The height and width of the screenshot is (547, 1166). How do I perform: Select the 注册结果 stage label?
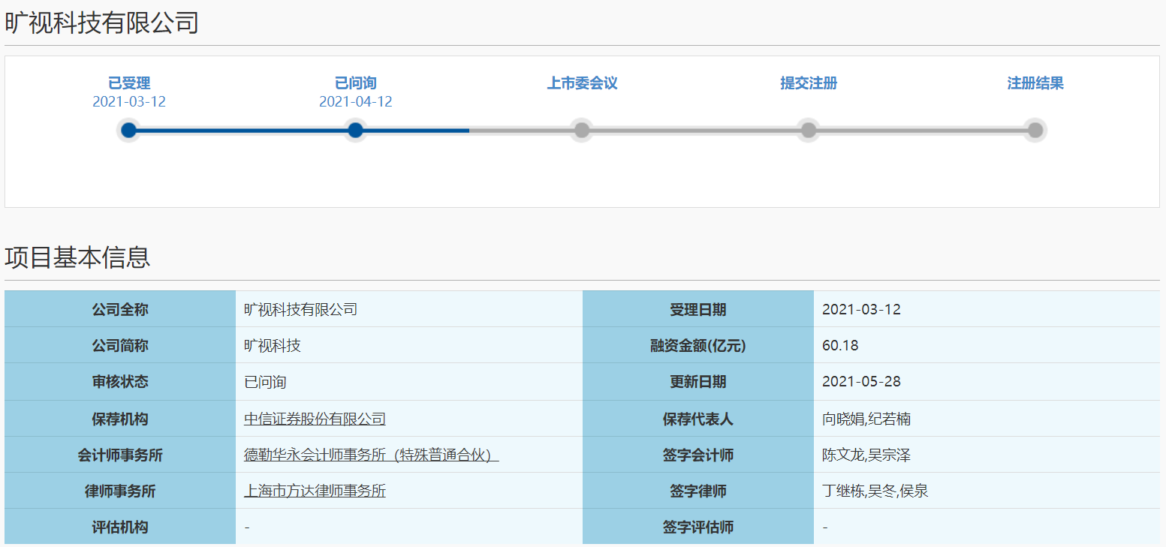tap(1035, 83)
